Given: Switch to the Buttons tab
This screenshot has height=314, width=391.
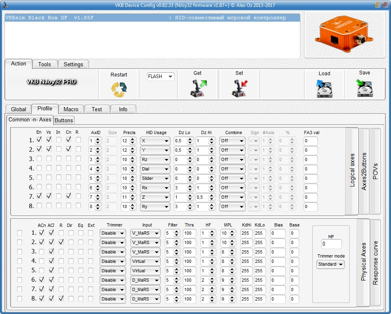Looking at the screenshot, I should point(64,120).
